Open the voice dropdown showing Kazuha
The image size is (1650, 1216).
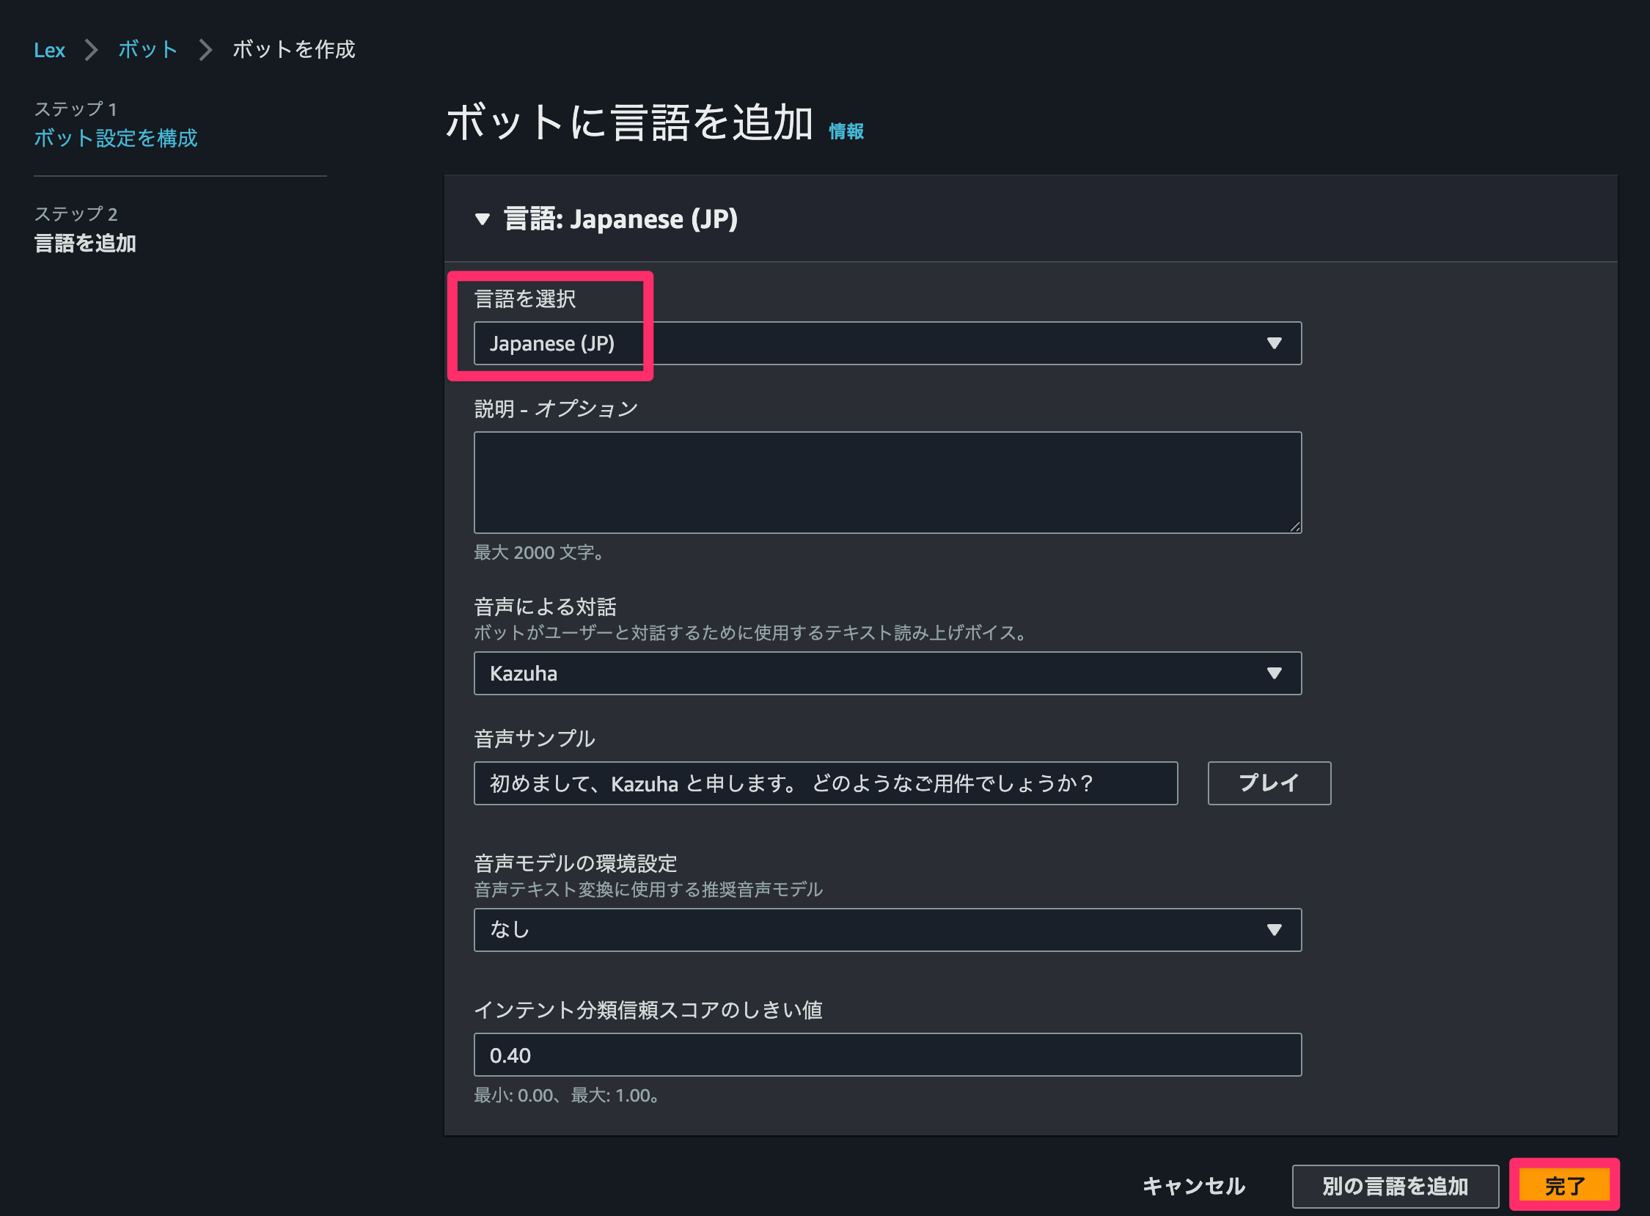tap(883, 673)
